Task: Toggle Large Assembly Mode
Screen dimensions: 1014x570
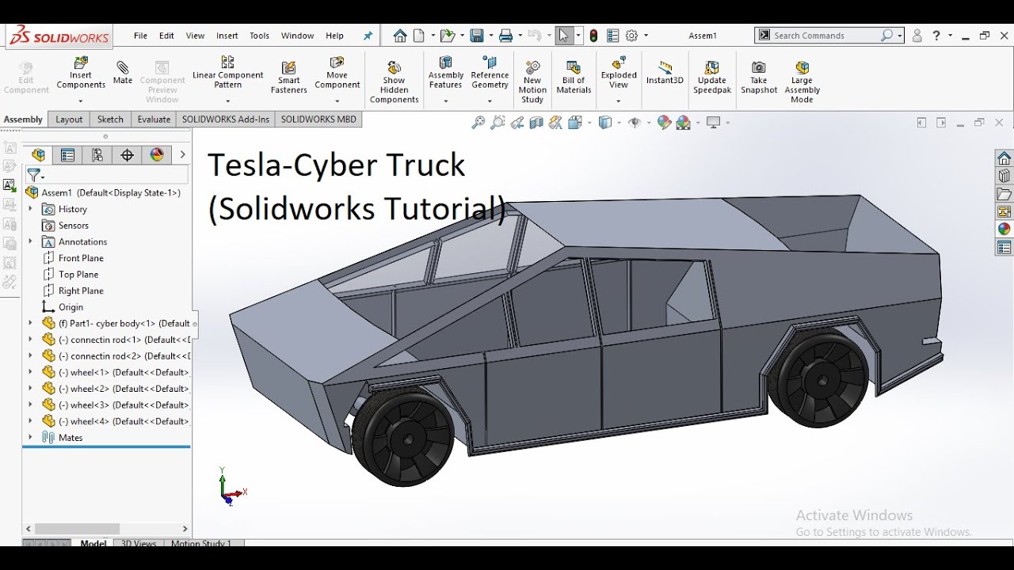Action: coord(802,82)
